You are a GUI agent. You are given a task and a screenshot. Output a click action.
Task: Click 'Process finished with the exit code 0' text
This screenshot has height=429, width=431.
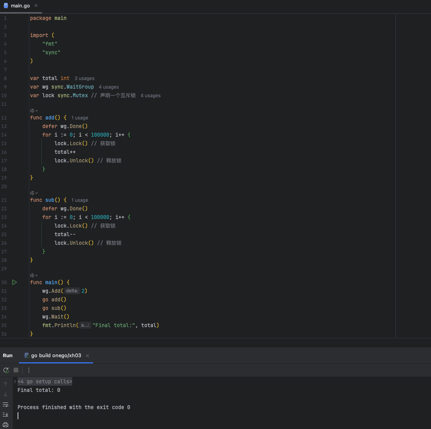coord(74,407)
